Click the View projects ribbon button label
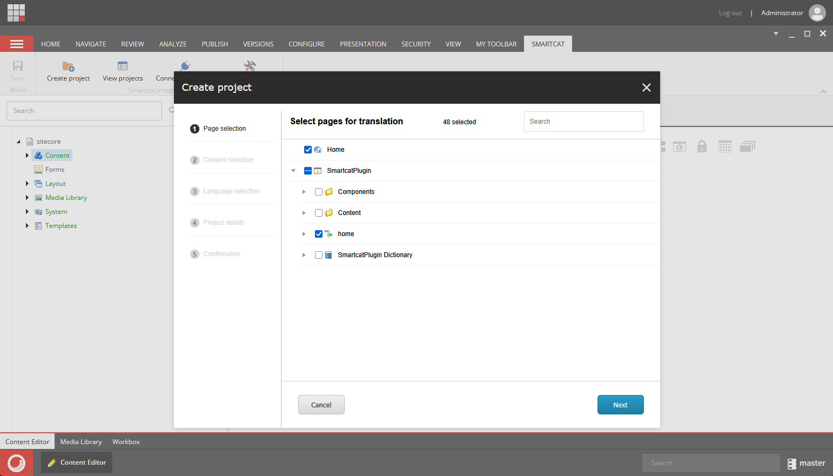Viewport: 833px width, 476px height. 123,78
